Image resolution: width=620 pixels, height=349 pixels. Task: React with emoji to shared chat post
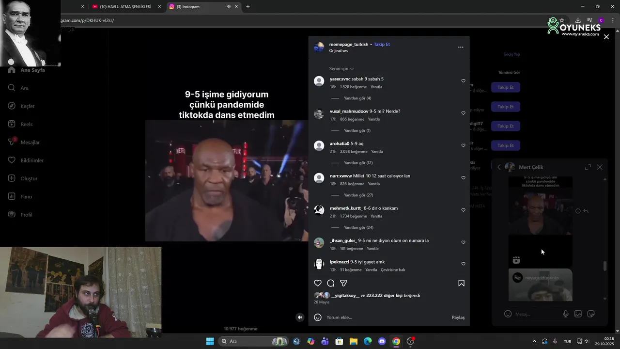point(578,211)
